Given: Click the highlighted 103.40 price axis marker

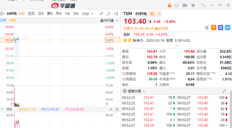Looking at the screenshot, I should (7, 40).
